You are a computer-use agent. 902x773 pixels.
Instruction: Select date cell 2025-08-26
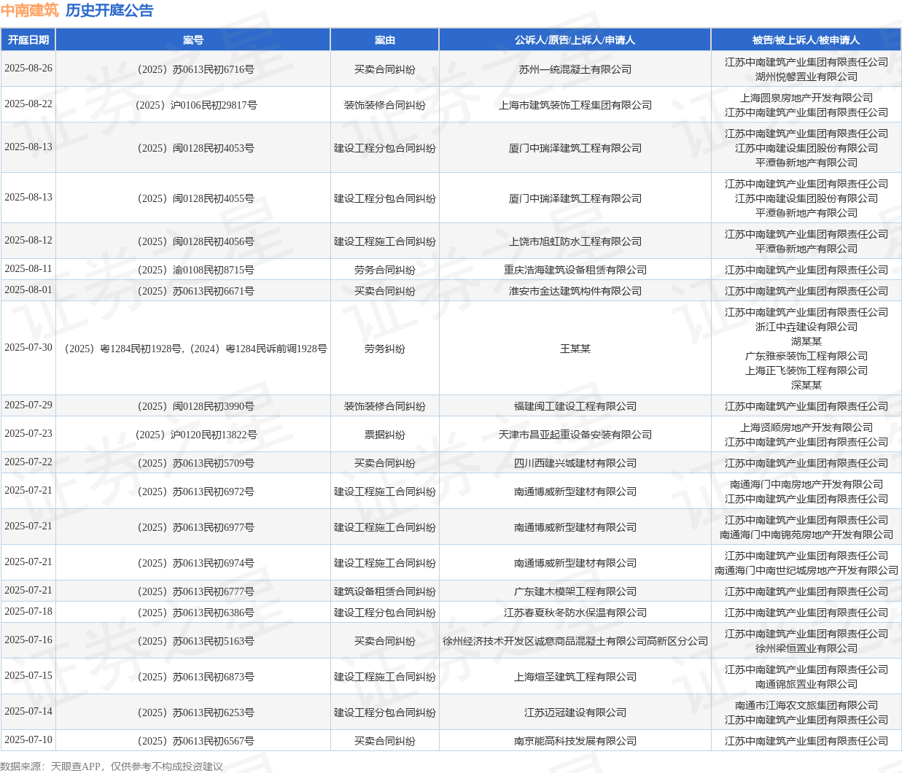click(28, 69)
